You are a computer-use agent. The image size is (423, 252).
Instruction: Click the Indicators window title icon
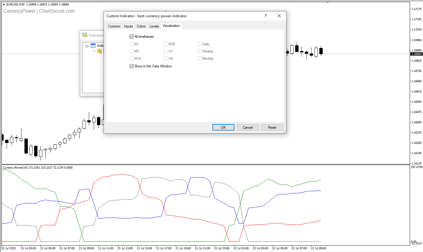tap(85, 35)
